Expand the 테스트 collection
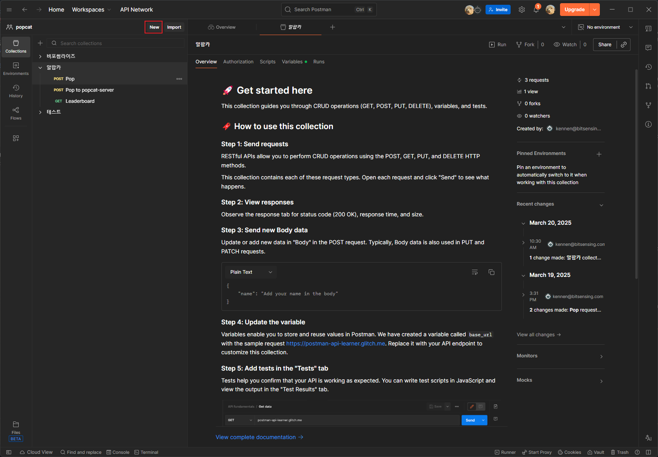The width and height of the screenshot is (658, 457). point(40,112)
